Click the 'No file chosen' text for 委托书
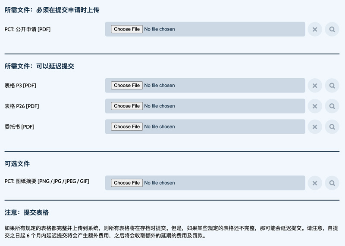345x246 pixels. pos(160,126)
